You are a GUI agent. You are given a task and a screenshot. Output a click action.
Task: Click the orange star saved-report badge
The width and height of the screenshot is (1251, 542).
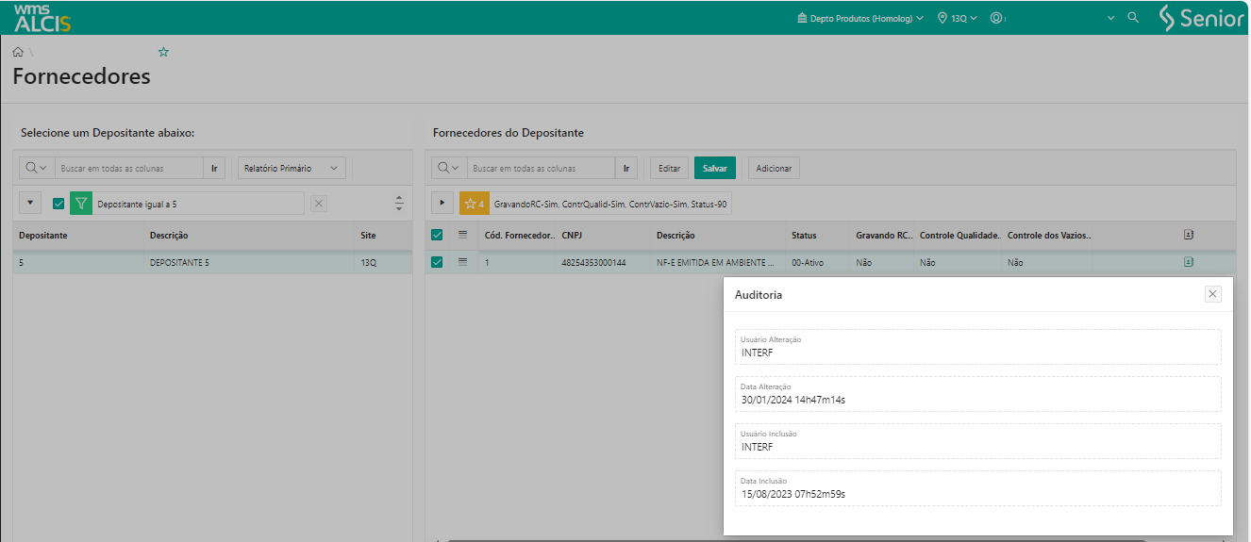(474, 204)
